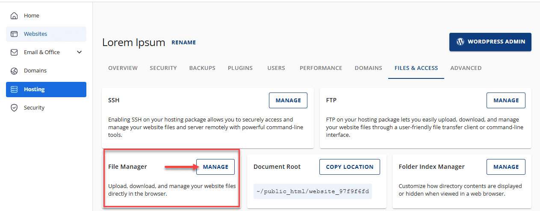Open File Manager via Manage button
Viewport: 540px width, 211px height.
[x=215, y=167]
